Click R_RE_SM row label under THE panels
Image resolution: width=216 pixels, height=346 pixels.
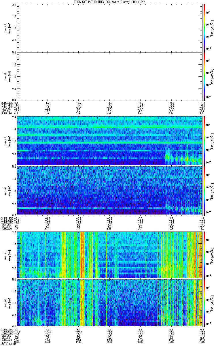coord(6,339)
